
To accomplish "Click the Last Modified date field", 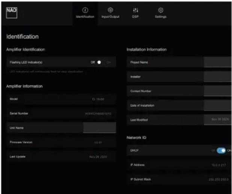I will point(218,120).
